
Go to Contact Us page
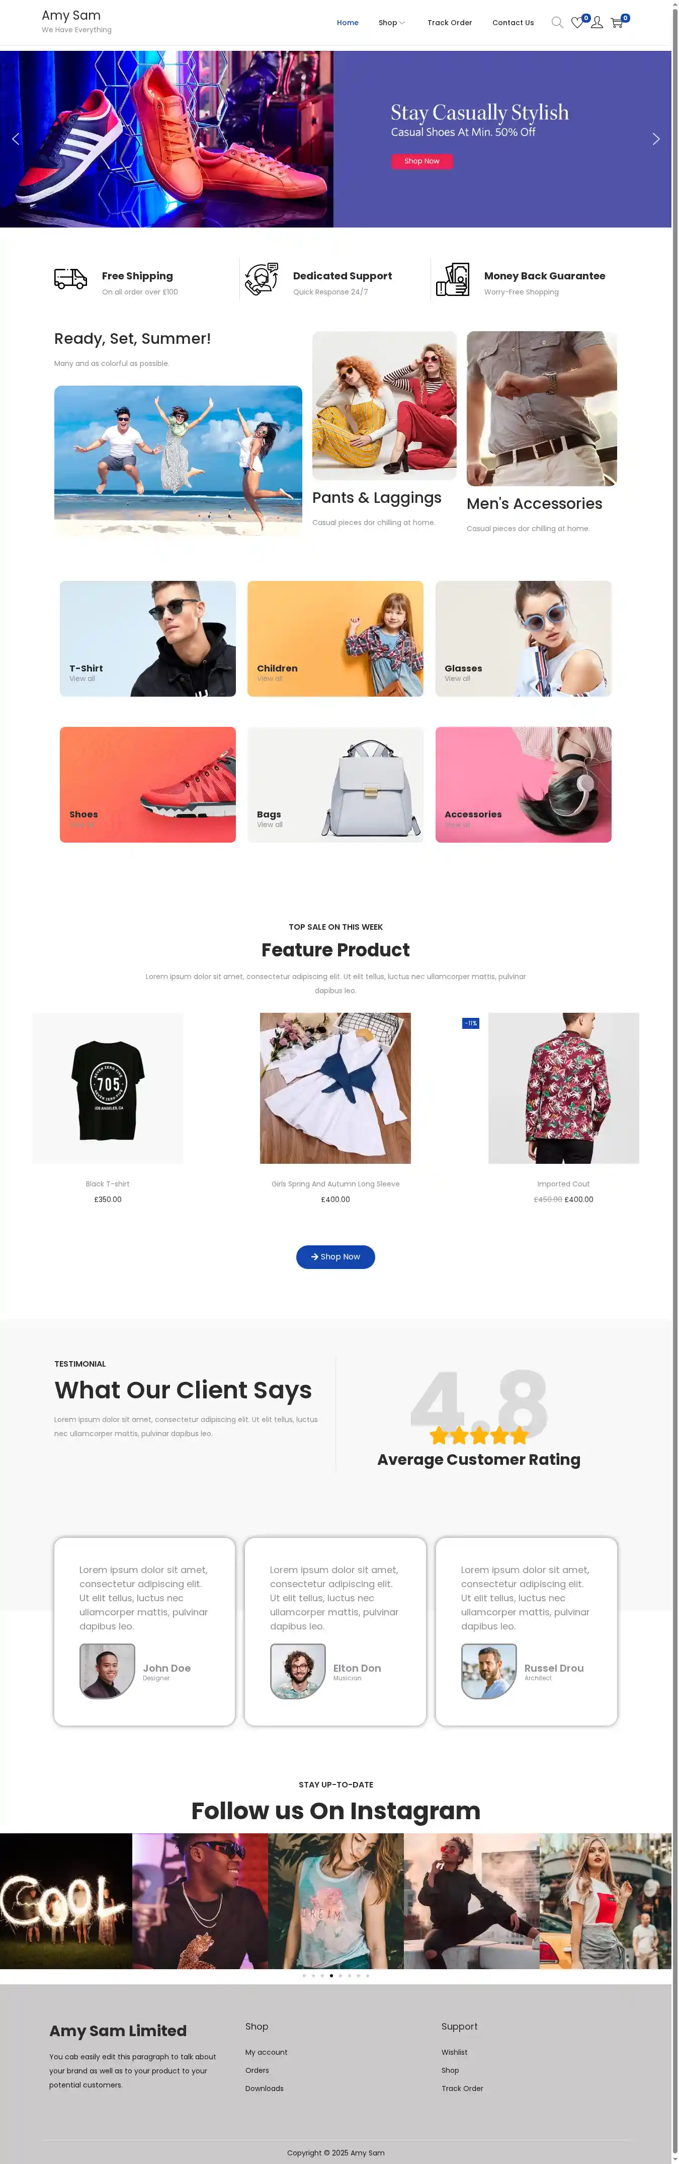coord(513,23)
